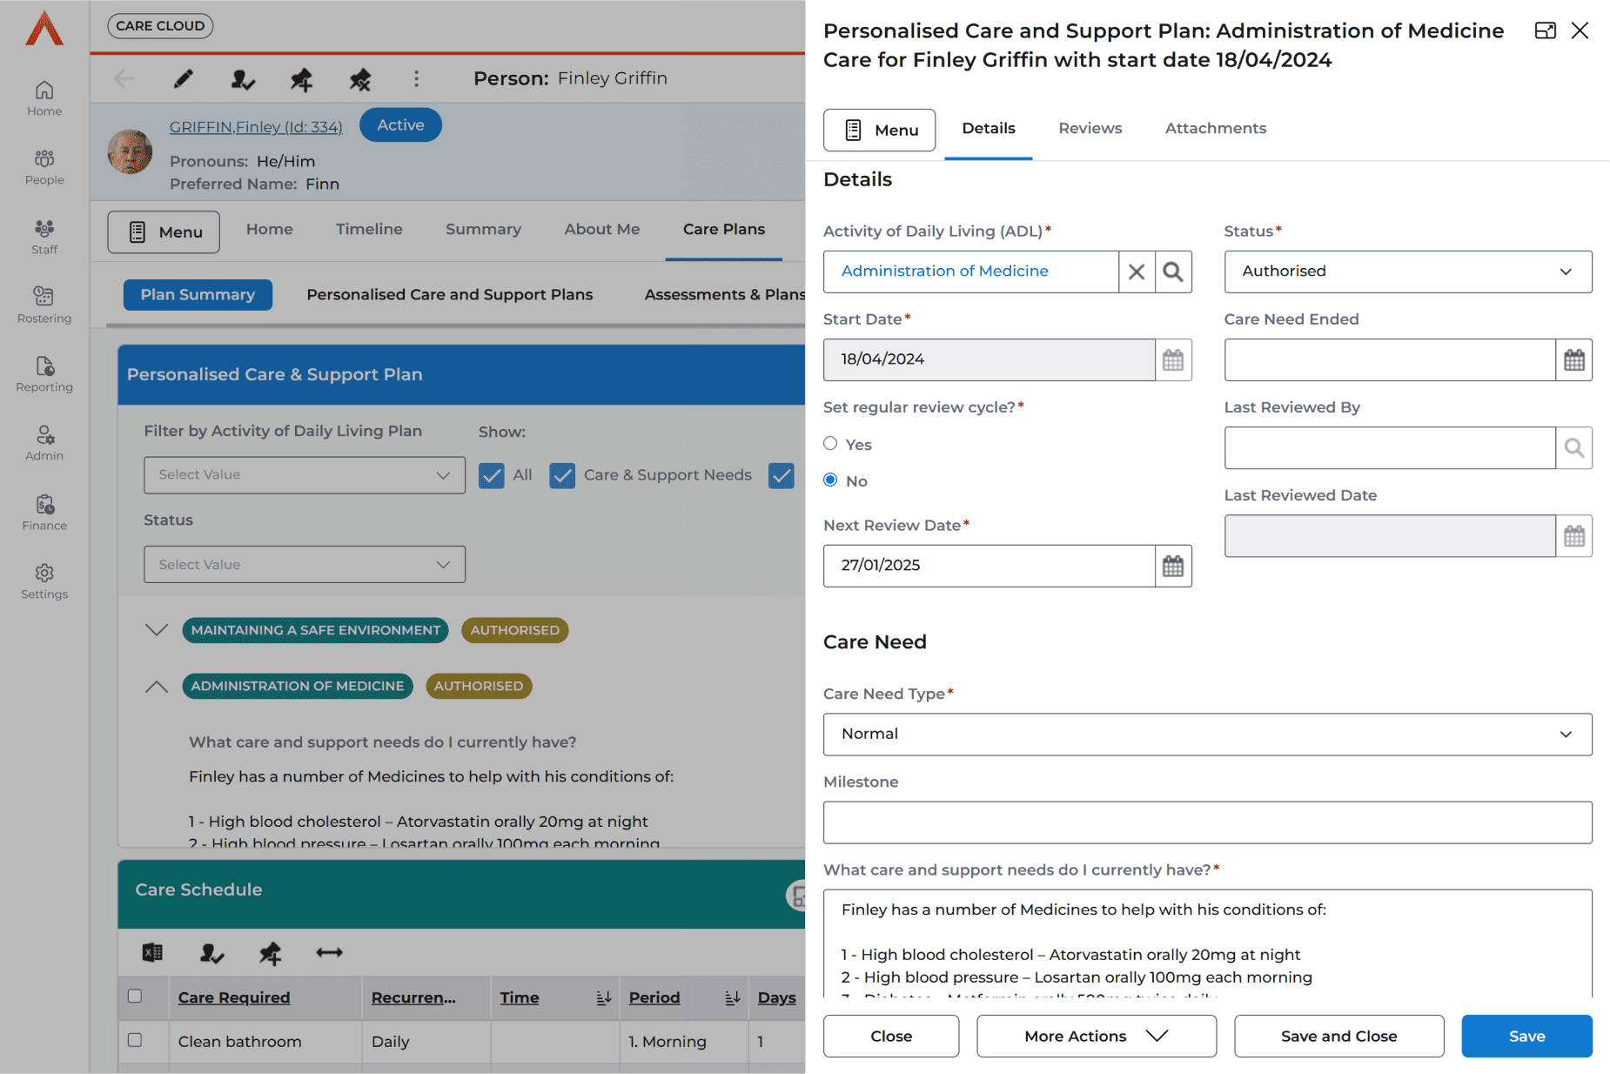Open the GRIFFIN, Finley (Id: 334) link
Image resolution: width=1610 pixels, height=1074 pixels.
pos(256,127)
